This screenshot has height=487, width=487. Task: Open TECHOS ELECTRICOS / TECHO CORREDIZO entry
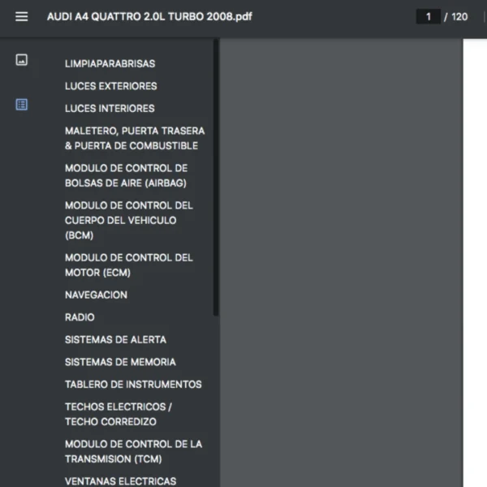pyautogui.click(x=119, y=414)
